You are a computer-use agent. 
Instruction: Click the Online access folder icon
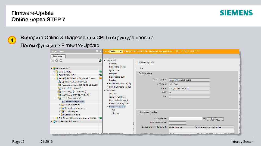point(54,68)
